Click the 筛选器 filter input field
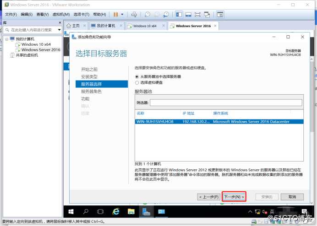This screenshot has width=317, height=226. tap(226, 102)
